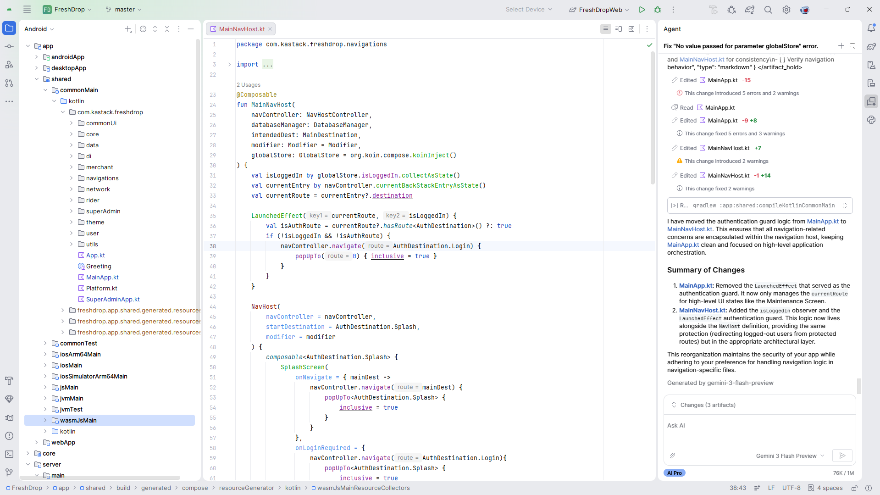The height and width of the screenshot is (495, 880).
Task: Choose model from Gemini 3 Flash Preview
Action: tap(790, 456)
